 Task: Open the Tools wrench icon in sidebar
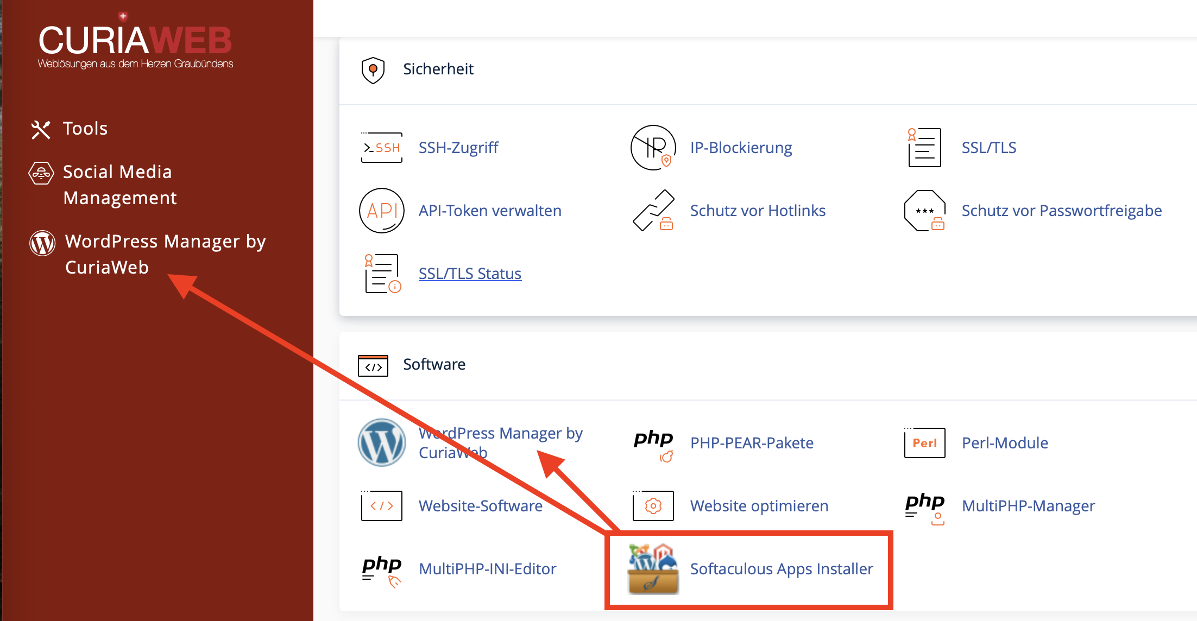(x=41, y=130)
